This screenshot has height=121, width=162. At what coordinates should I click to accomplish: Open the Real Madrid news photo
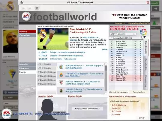[53, 39]
